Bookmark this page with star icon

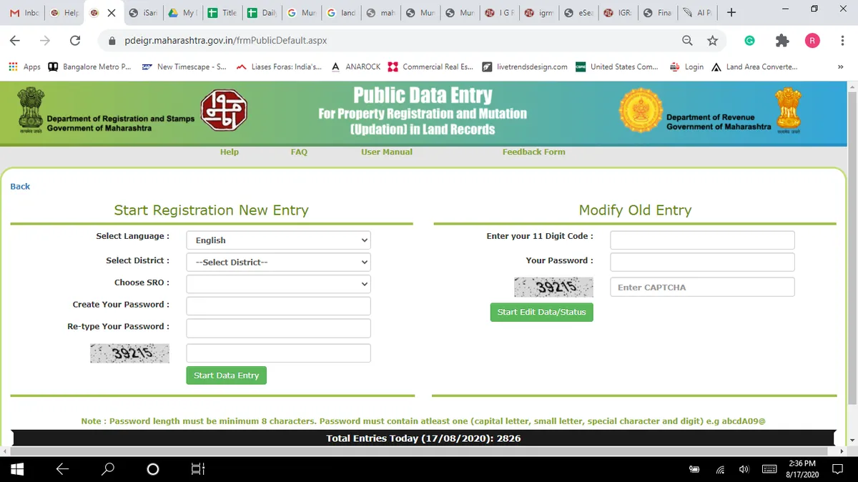pos(712,41)
